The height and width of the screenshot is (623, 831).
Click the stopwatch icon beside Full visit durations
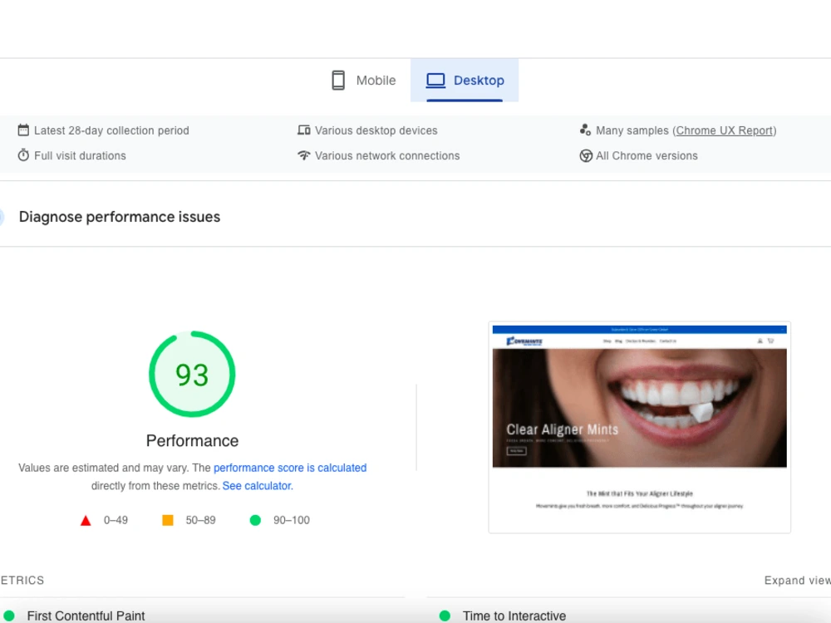click(23, 155)
